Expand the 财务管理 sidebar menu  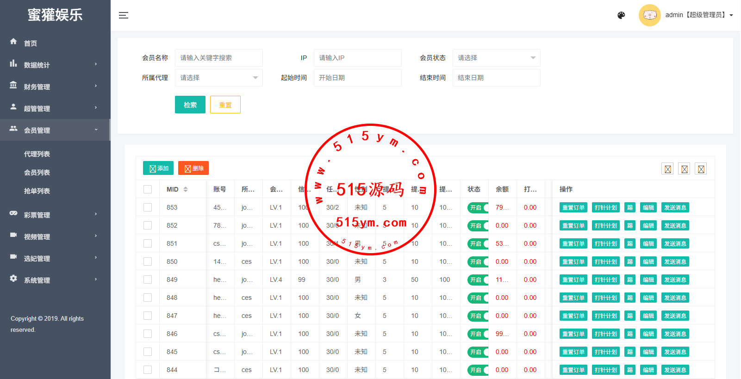click(55, 87)
